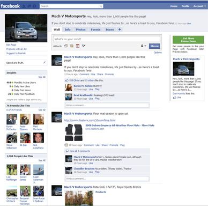Click the blue Share button
This screenshot has width=208, height=206.
tap(154, 46)
